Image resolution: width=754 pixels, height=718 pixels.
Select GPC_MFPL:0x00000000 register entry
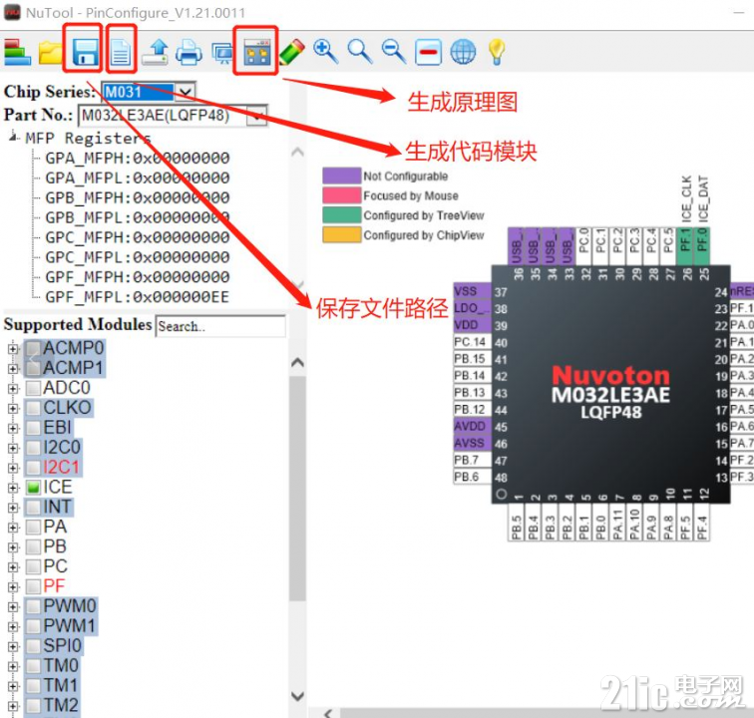(137, 257)
